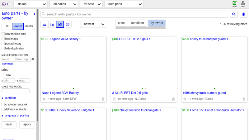249x140 pixels.
Task: Select the all sellers tab
Action: pos(7,26)
